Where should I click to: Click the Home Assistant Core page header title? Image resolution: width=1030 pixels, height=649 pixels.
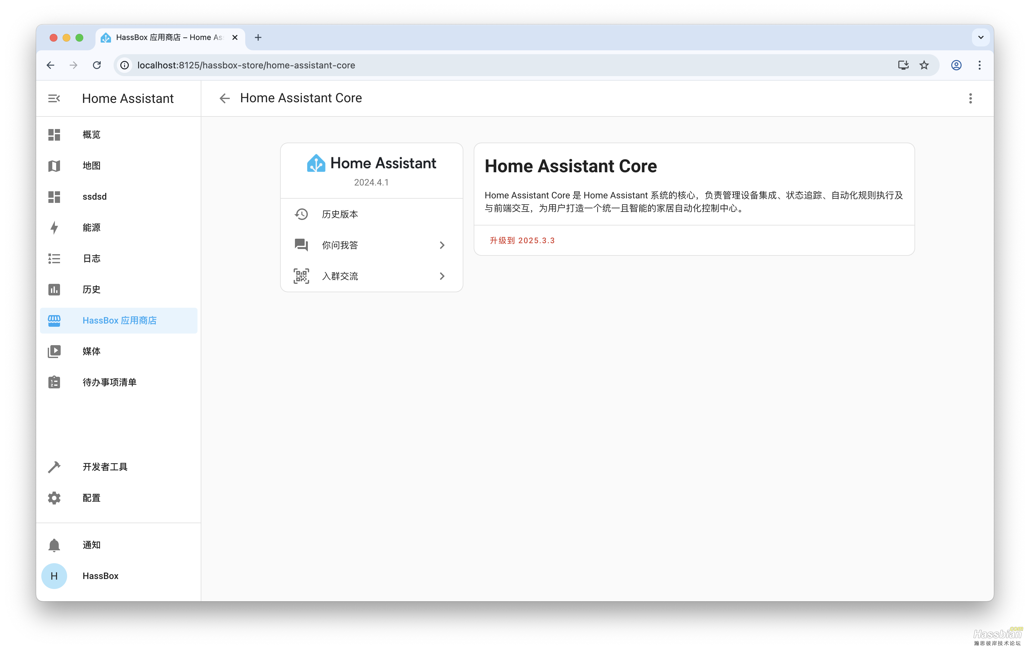click(x=301, y=98)
